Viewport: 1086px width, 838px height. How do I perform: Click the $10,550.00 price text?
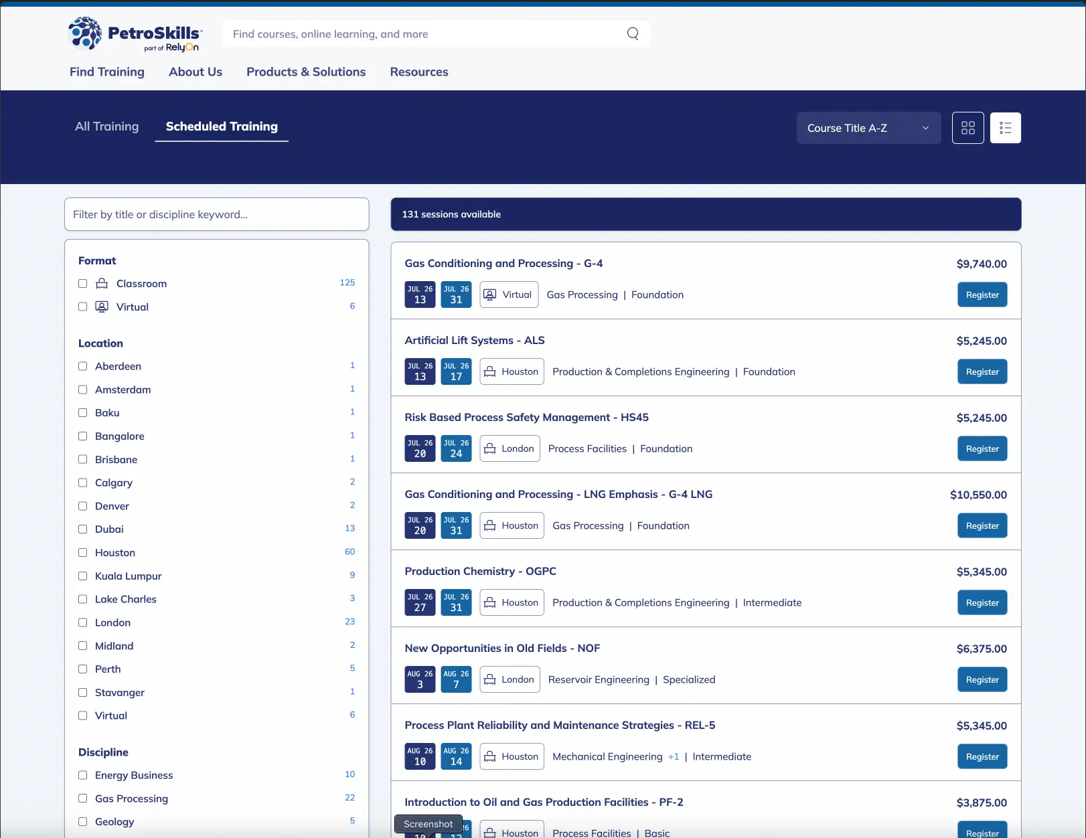coord(978,495)
